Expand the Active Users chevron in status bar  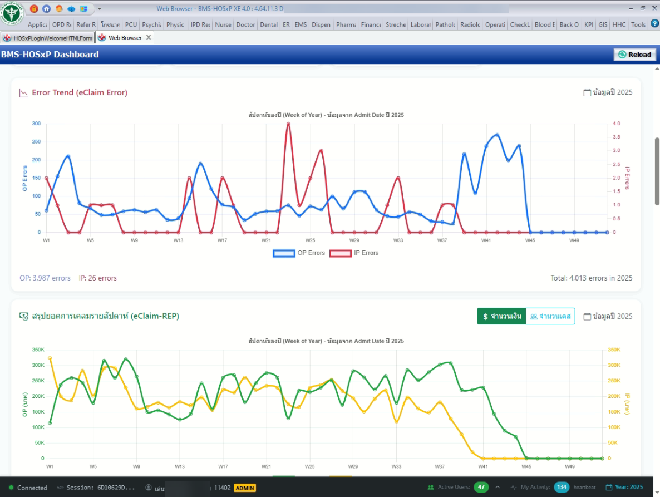[x=498, y=488]
